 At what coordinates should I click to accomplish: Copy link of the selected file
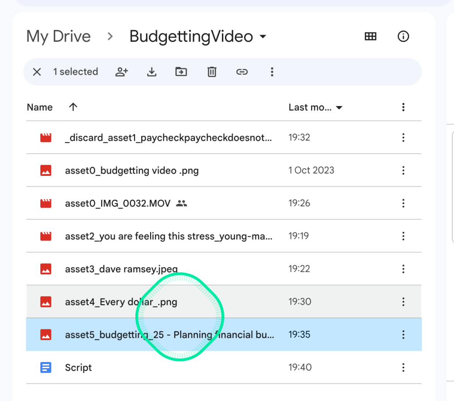point(242,72)
